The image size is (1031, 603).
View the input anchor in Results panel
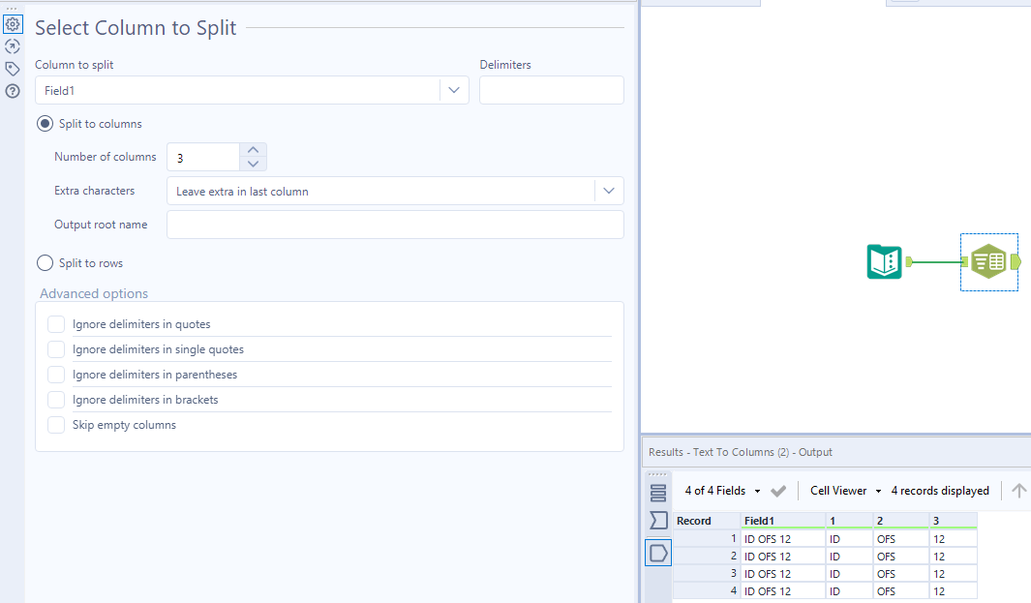point(658,520)
